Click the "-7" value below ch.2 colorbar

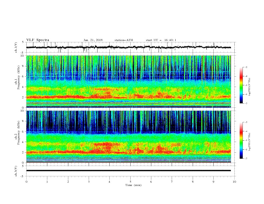tap(246, 158)
